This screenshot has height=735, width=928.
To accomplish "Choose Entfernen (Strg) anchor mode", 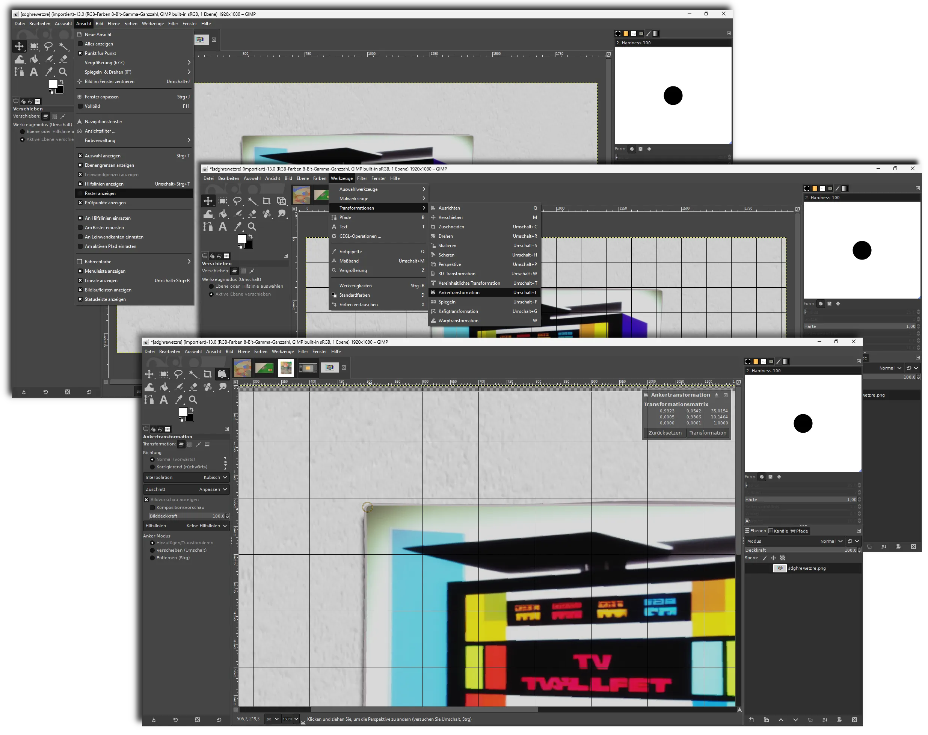I will (x=152, y=558).
